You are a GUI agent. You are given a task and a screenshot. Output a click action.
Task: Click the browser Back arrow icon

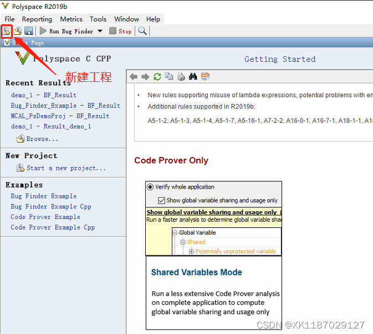click(x=134, y=77)
